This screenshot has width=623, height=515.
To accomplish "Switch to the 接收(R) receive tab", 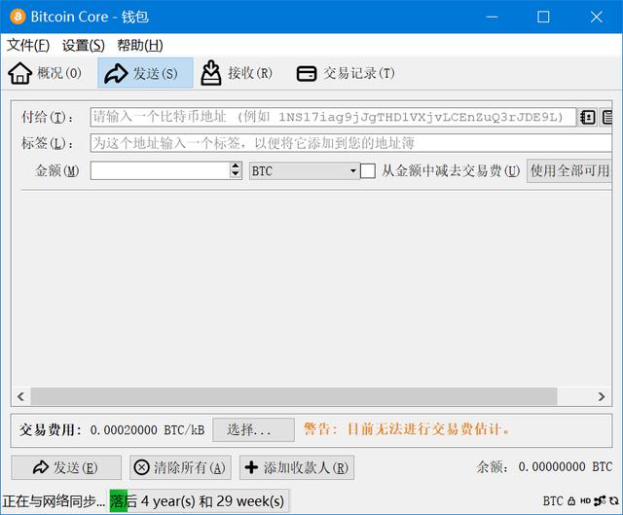I will (236, 73).
